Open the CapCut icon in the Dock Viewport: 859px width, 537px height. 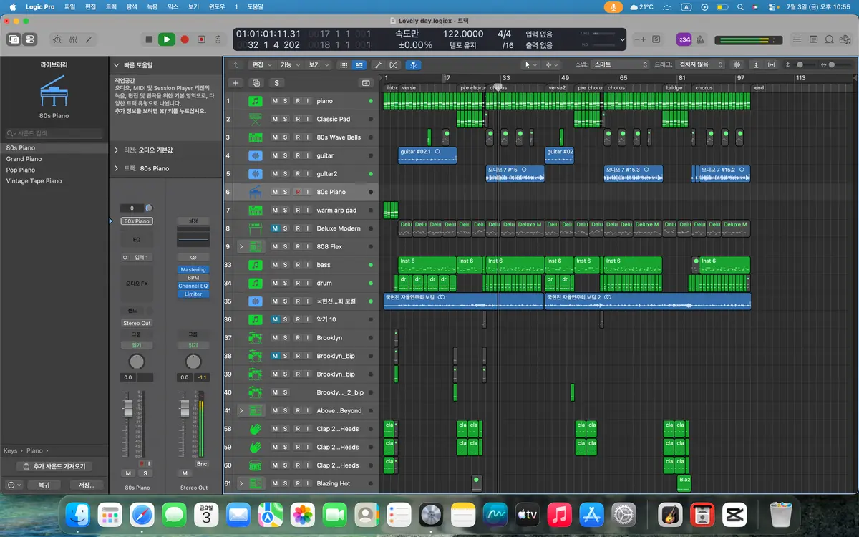point(733,515)
